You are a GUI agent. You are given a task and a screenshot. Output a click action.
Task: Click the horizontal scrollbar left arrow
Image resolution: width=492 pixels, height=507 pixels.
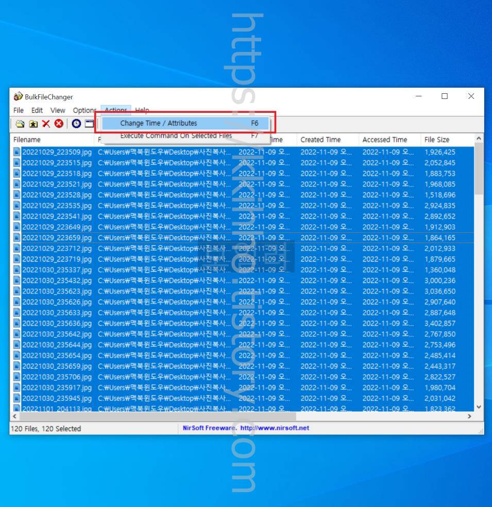tap(14, 416)
